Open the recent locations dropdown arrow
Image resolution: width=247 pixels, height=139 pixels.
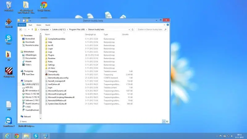[28, 29]
